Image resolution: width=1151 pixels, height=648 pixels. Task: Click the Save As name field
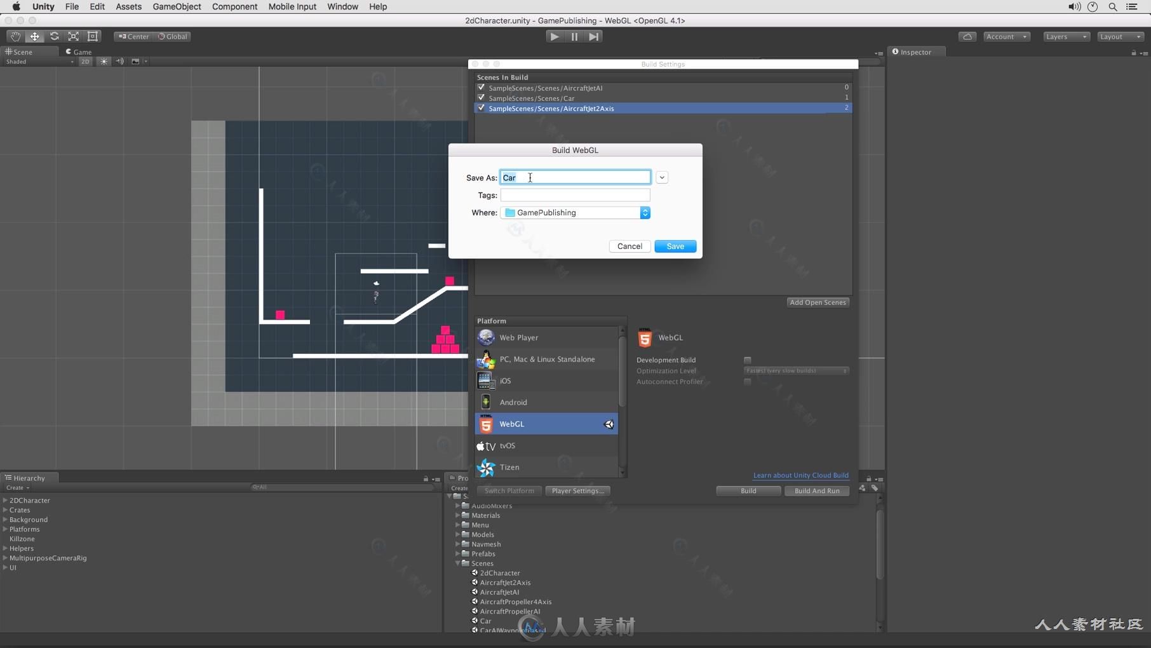pyautogui.click(x=575, y=177)
